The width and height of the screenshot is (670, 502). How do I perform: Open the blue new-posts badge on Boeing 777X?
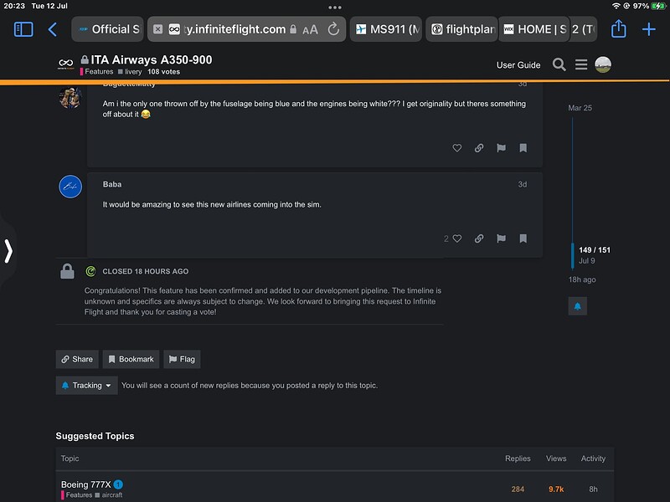click(118, 484)
